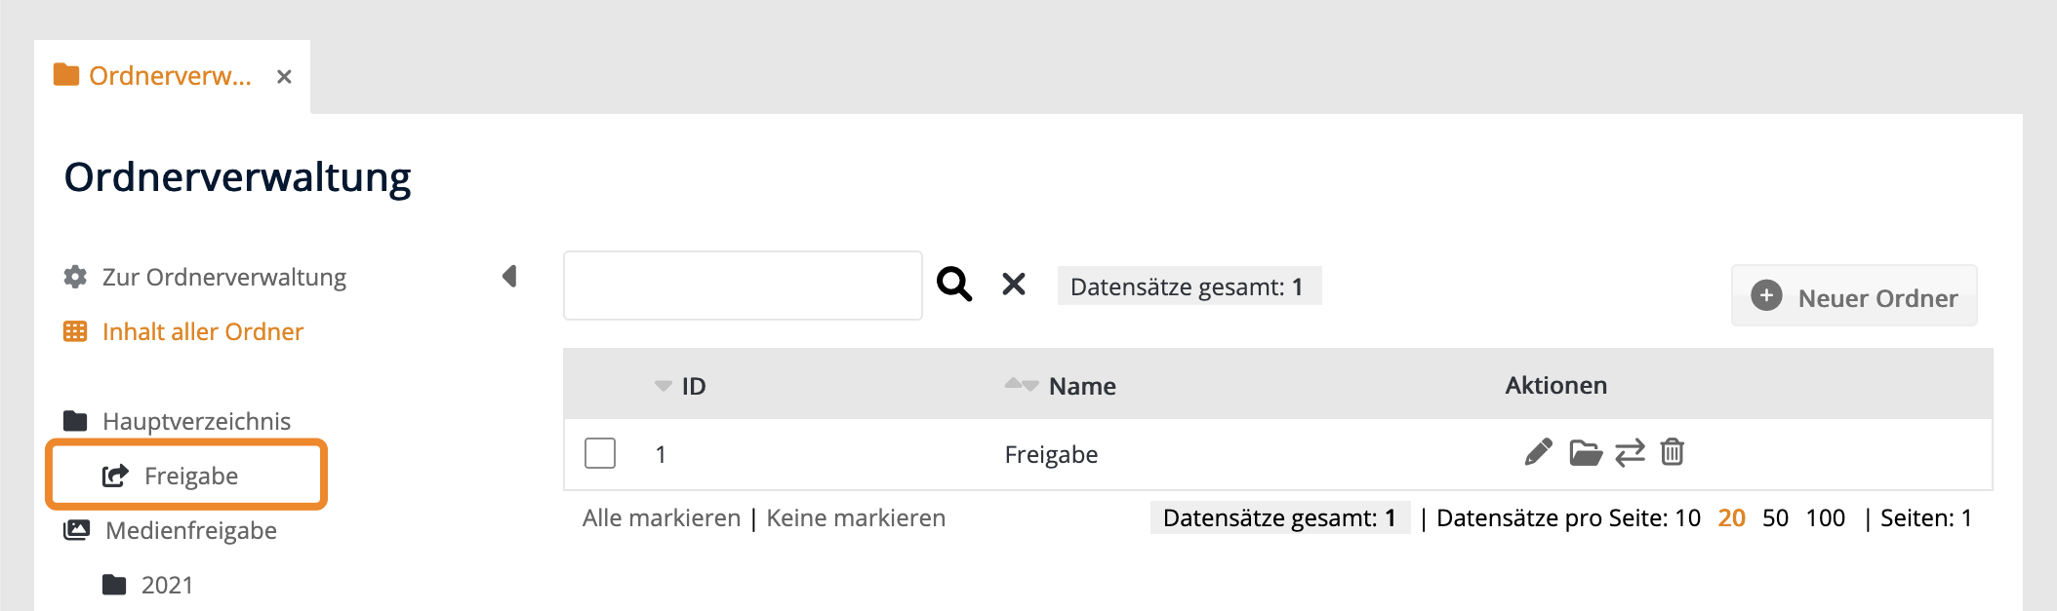2057x611 pixels.
Task: Click Keine markieren to deselect all
Action: [x=856, y=518]
